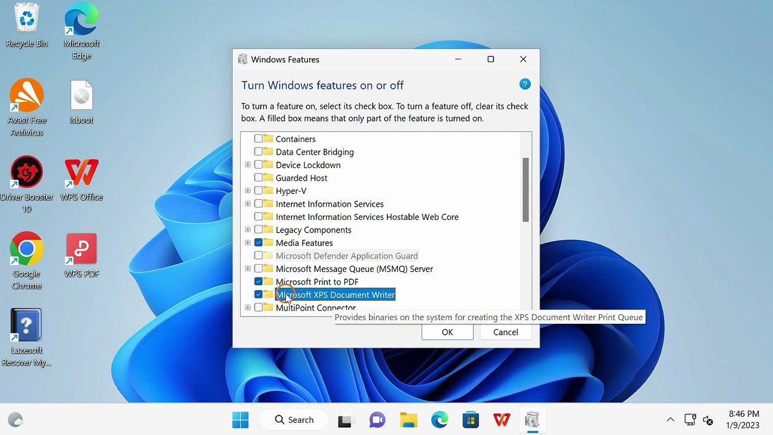The width and height of the screenshot is (773, 435).
Task: Click the features list vertical scrollbar thumb
Action: point(526,190)
